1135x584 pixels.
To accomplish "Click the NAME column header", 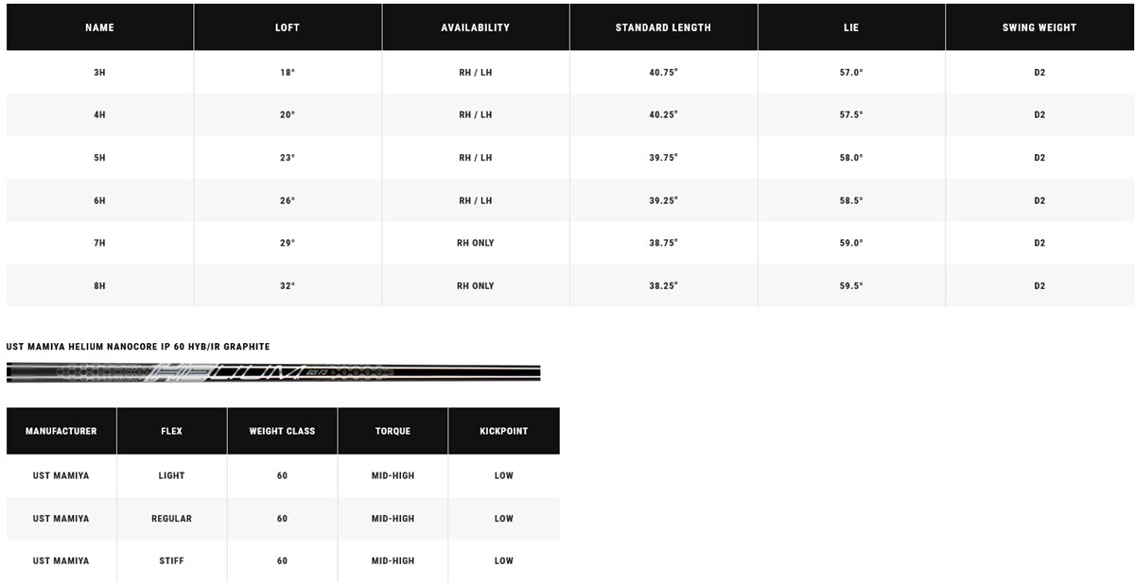I will tap(99, 27).
